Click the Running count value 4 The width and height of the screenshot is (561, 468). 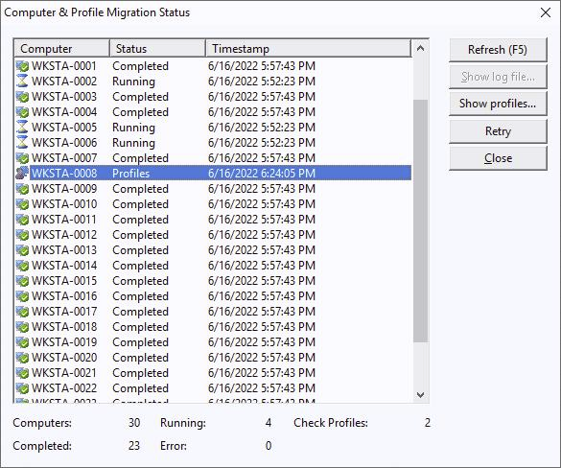(269, 423)
